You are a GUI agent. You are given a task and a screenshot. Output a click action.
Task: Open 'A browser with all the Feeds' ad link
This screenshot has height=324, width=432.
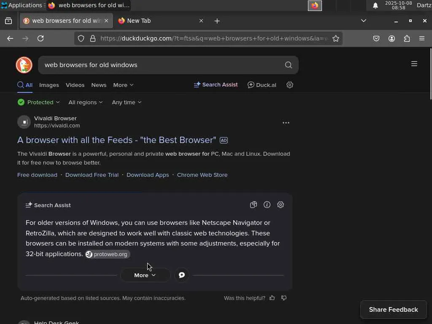pyautogui.click(x=116, y=140)
